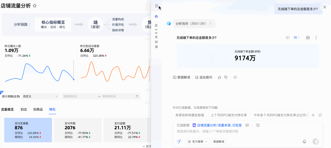Open the suggested questions list icon

pos(313,115)
